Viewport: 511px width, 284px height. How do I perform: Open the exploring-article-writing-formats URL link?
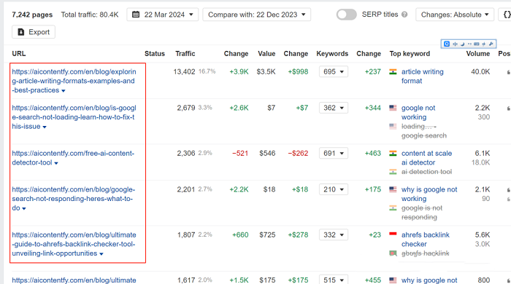[74, 81]
